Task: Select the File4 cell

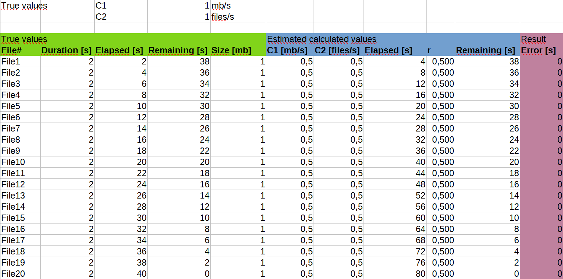Action: click(x=21, y=95)
